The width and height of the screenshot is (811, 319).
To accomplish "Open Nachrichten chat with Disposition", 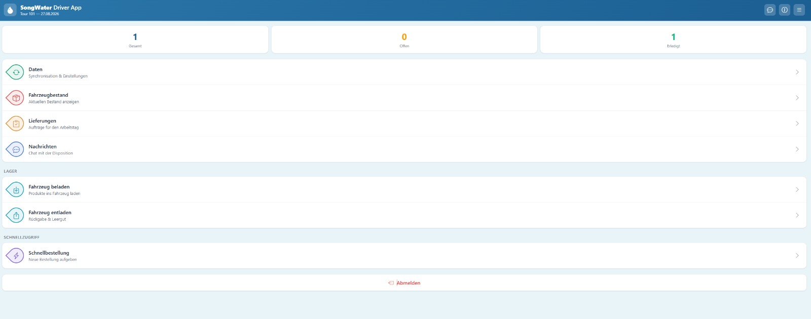I will pos(404,149).
